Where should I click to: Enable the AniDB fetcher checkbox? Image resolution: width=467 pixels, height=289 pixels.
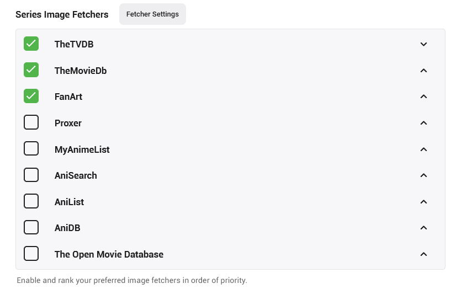31,227
